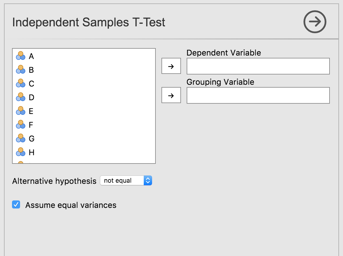Move selection to Dependent Variable with arrow
This screenshot has height=256, width=343.
171,66
